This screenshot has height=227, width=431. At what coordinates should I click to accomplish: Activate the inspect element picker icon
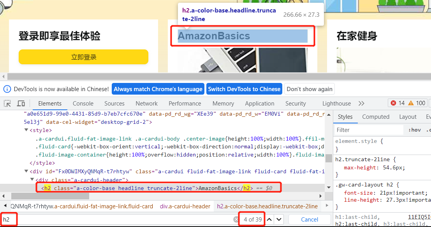(x=7, y=104)
